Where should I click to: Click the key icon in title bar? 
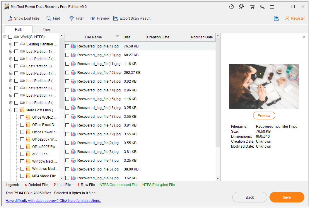262,7
